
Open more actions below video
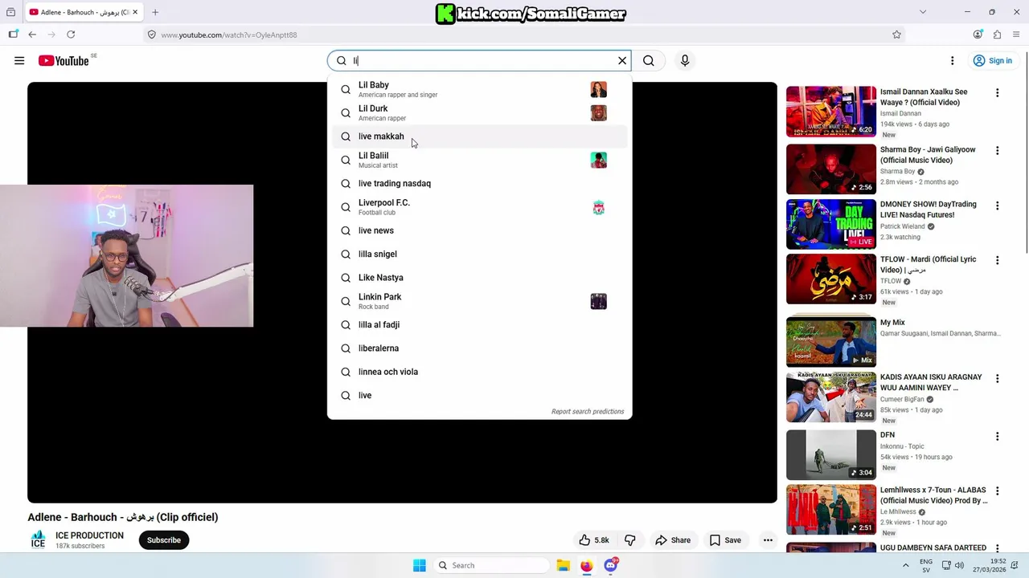tap(768, 540)
